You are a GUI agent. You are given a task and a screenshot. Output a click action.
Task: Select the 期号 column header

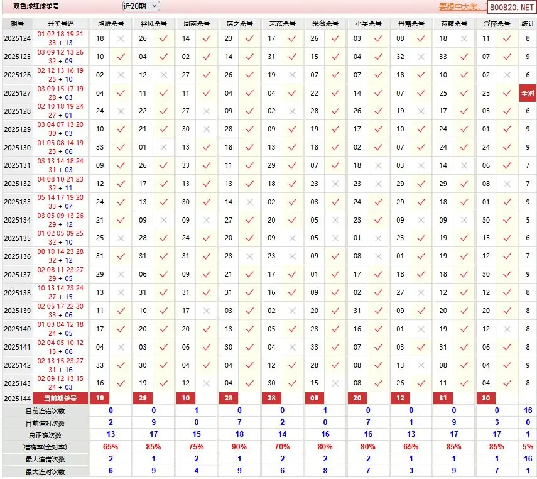[x=18, y=23]
